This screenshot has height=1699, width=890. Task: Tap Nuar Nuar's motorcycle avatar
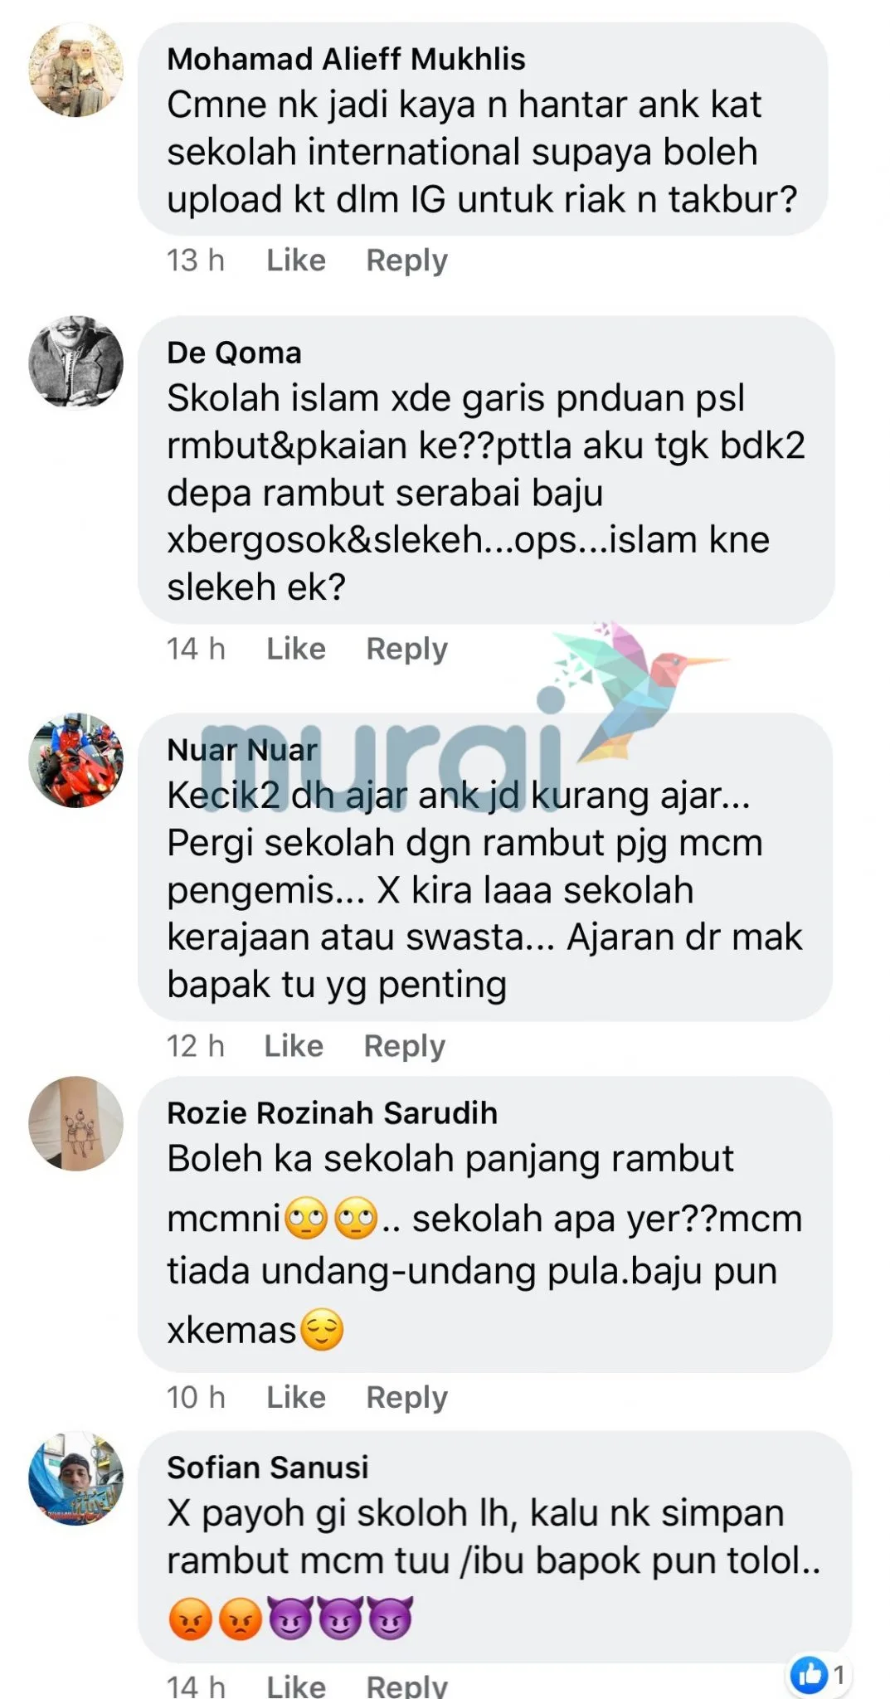(76, 760)
